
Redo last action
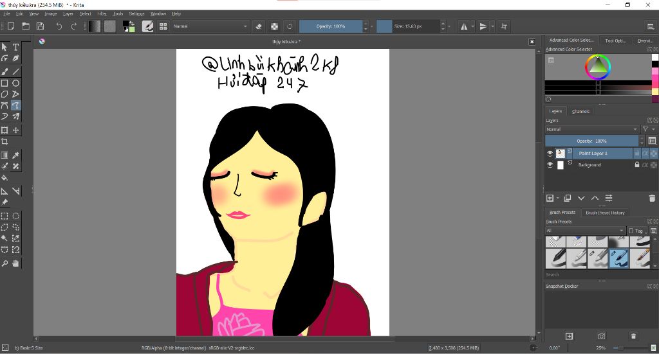click(73, 26)
